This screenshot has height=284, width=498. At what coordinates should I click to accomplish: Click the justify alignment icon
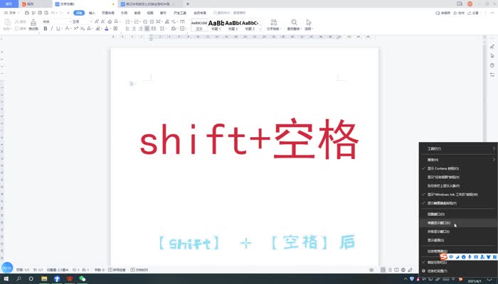pyautogui.click(x=147, y=28)
